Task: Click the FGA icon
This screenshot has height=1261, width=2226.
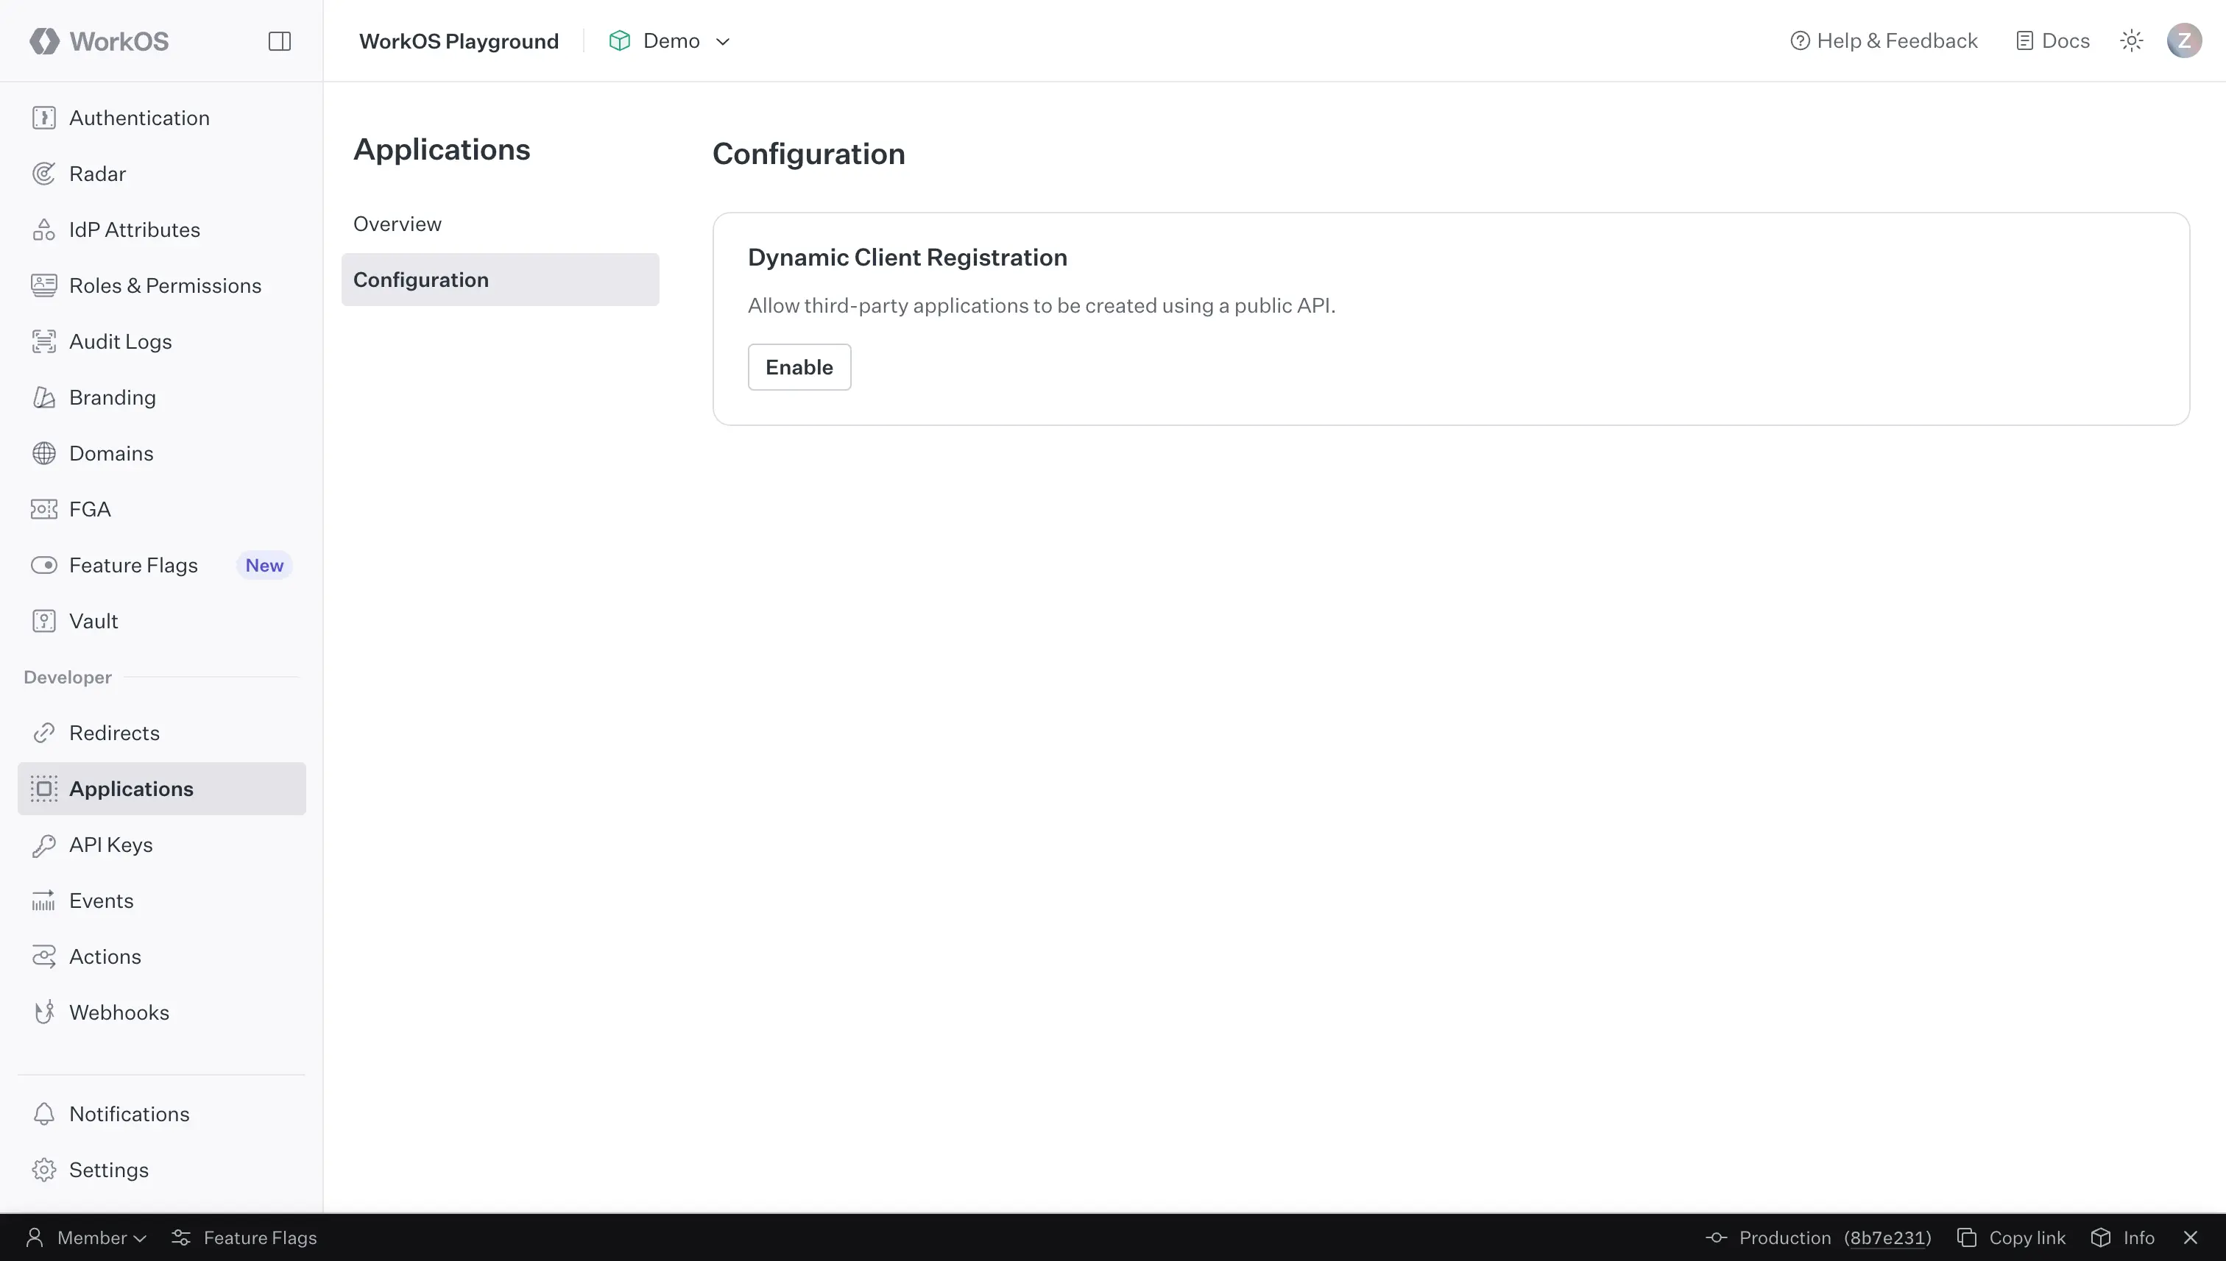Action: click(x=44, y=509)
